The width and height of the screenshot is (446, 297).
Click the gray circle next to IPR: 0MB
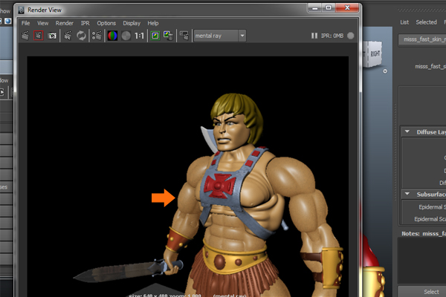click(x=351, y=36)
